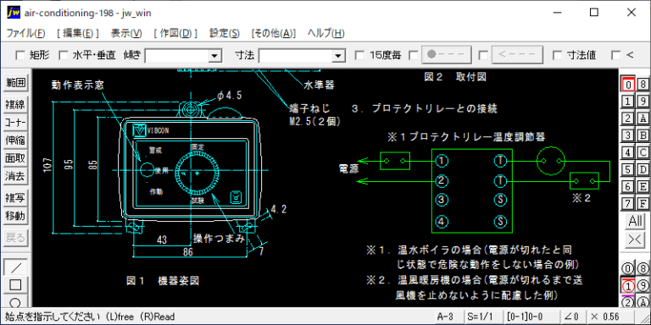Select layer 1 button
The height and width of the screenshot is (325, 651).
[x=628, y=102]
